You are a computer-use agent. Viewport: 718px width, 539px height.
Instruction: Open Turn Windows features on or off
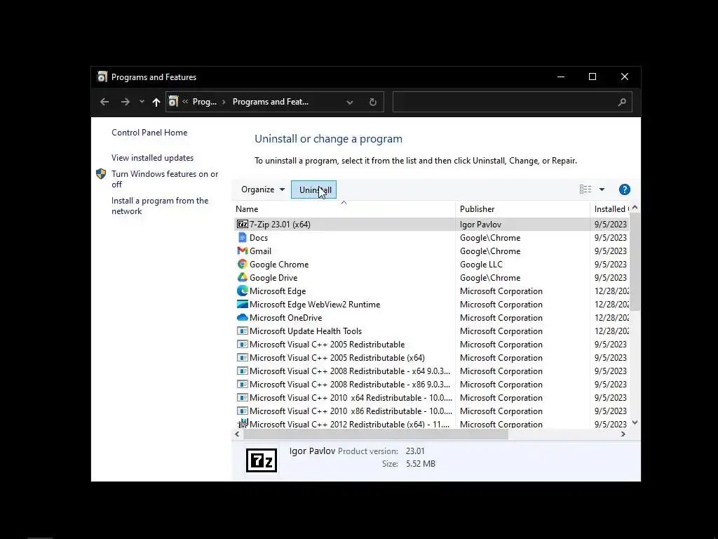coord(165,179)
